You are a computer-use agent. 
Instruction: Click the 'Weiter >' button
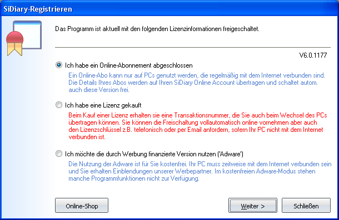coord(253,206)
